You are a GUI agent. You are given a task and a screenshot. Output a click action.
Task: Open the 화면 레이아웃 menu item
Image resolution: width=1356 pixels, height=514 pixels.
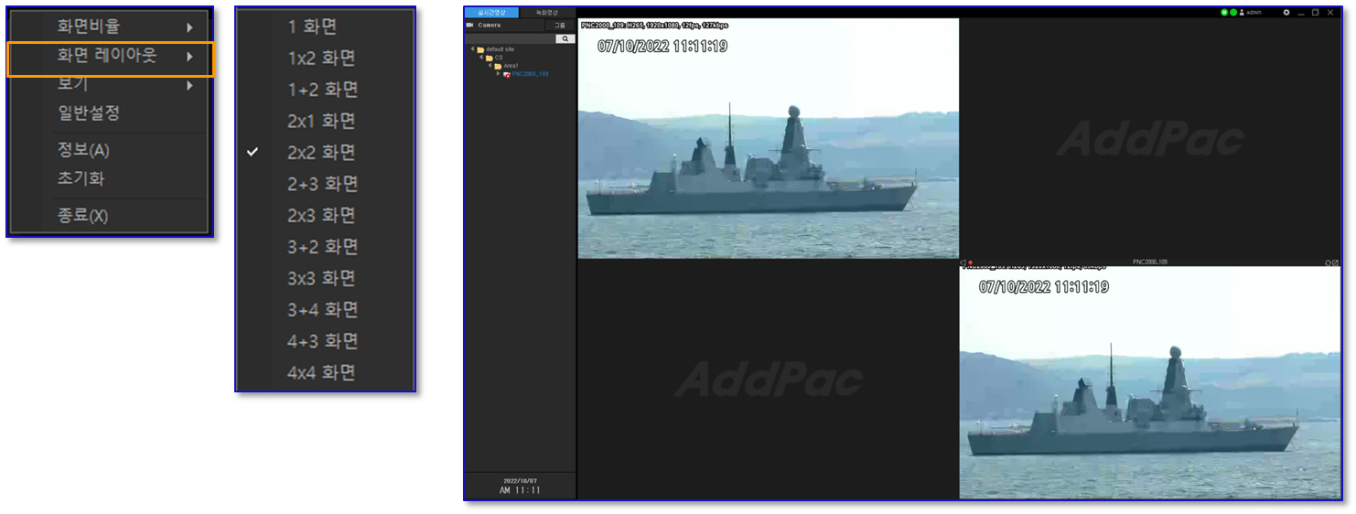pos(110,57)
